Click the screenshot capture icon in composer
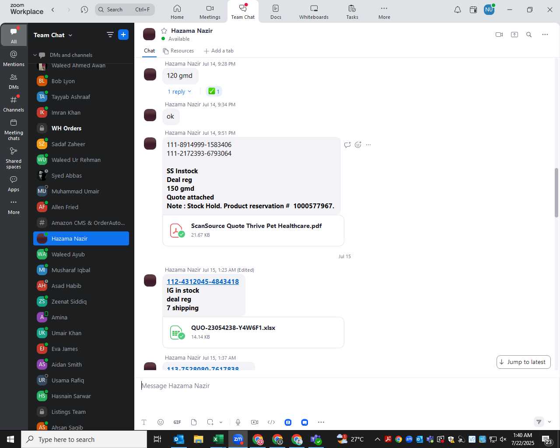This screenshot has height=448, width=560. (210, 422)
